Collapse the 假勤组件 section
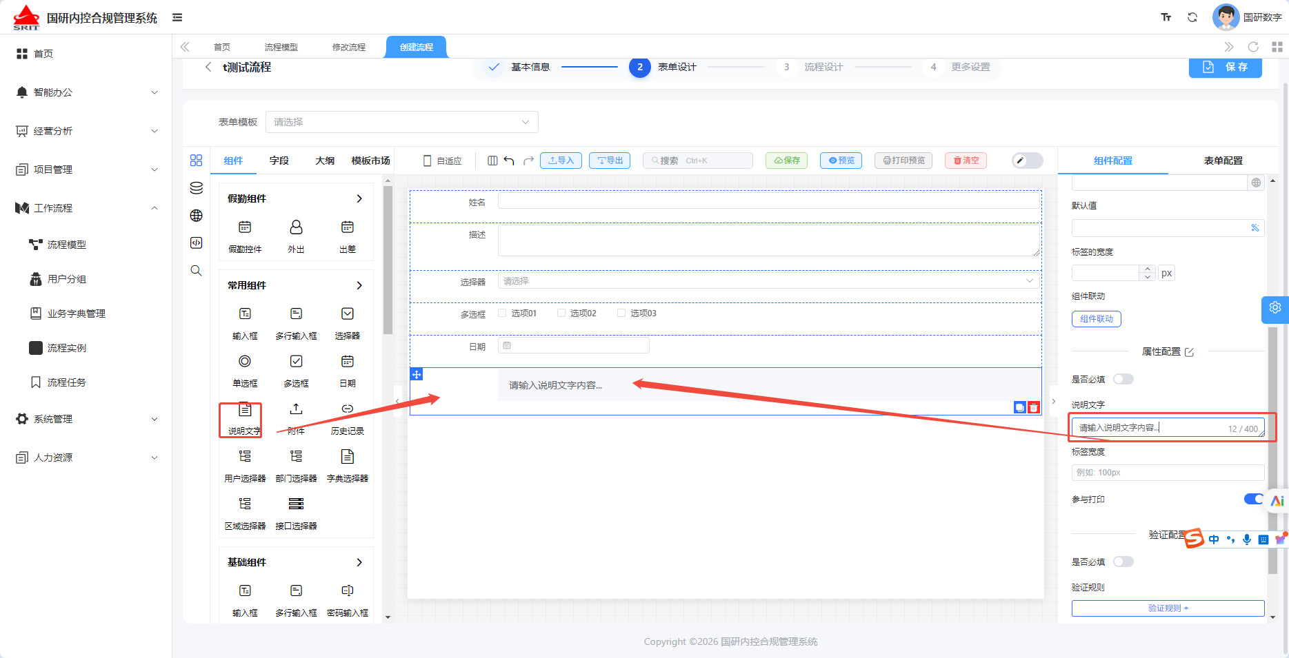Screen dimensions: 1289x658 click(359, 198)
